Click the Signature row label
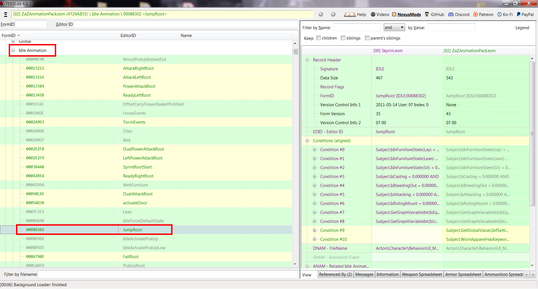Viewport: 538px width, 289px height. pos(329,69)
